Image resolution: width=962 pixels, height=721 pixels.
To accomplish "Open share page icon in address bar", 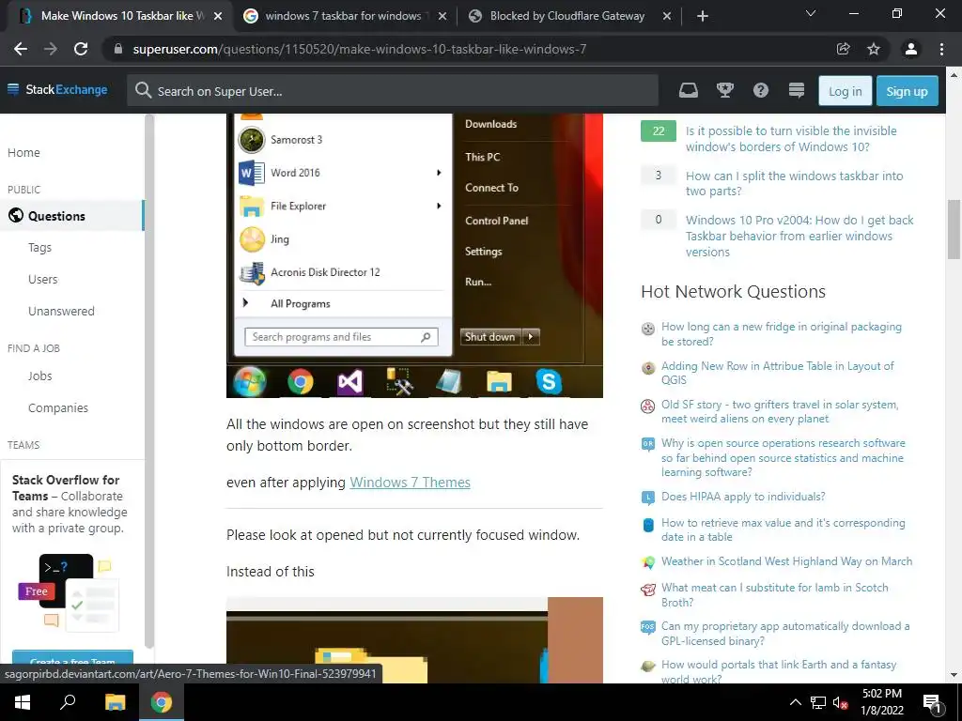I will (x=844, y=49).
